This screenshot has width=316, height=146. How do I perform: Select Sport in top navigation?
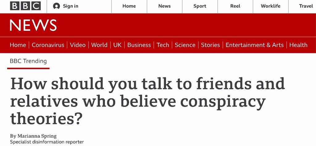(200, 6)
